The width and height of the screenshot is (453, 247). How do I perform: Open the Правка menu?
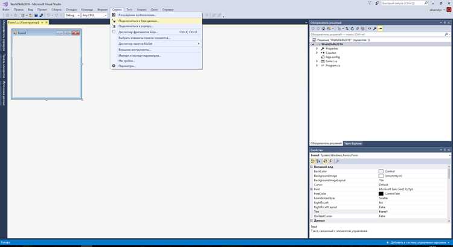click(18, 10)
